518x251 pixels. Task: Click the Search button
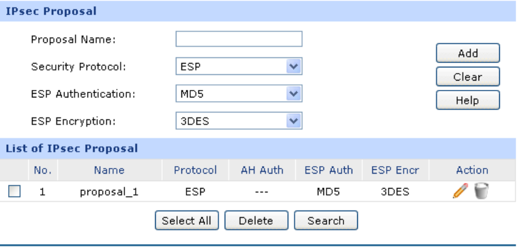tap(325, 220)
